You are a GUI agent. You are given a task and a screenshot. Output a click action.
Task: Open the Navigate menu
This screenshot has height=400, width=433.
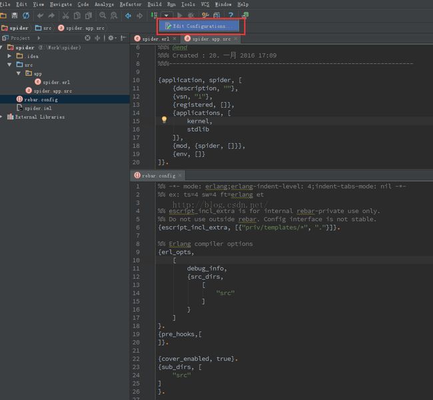(61, 4)
